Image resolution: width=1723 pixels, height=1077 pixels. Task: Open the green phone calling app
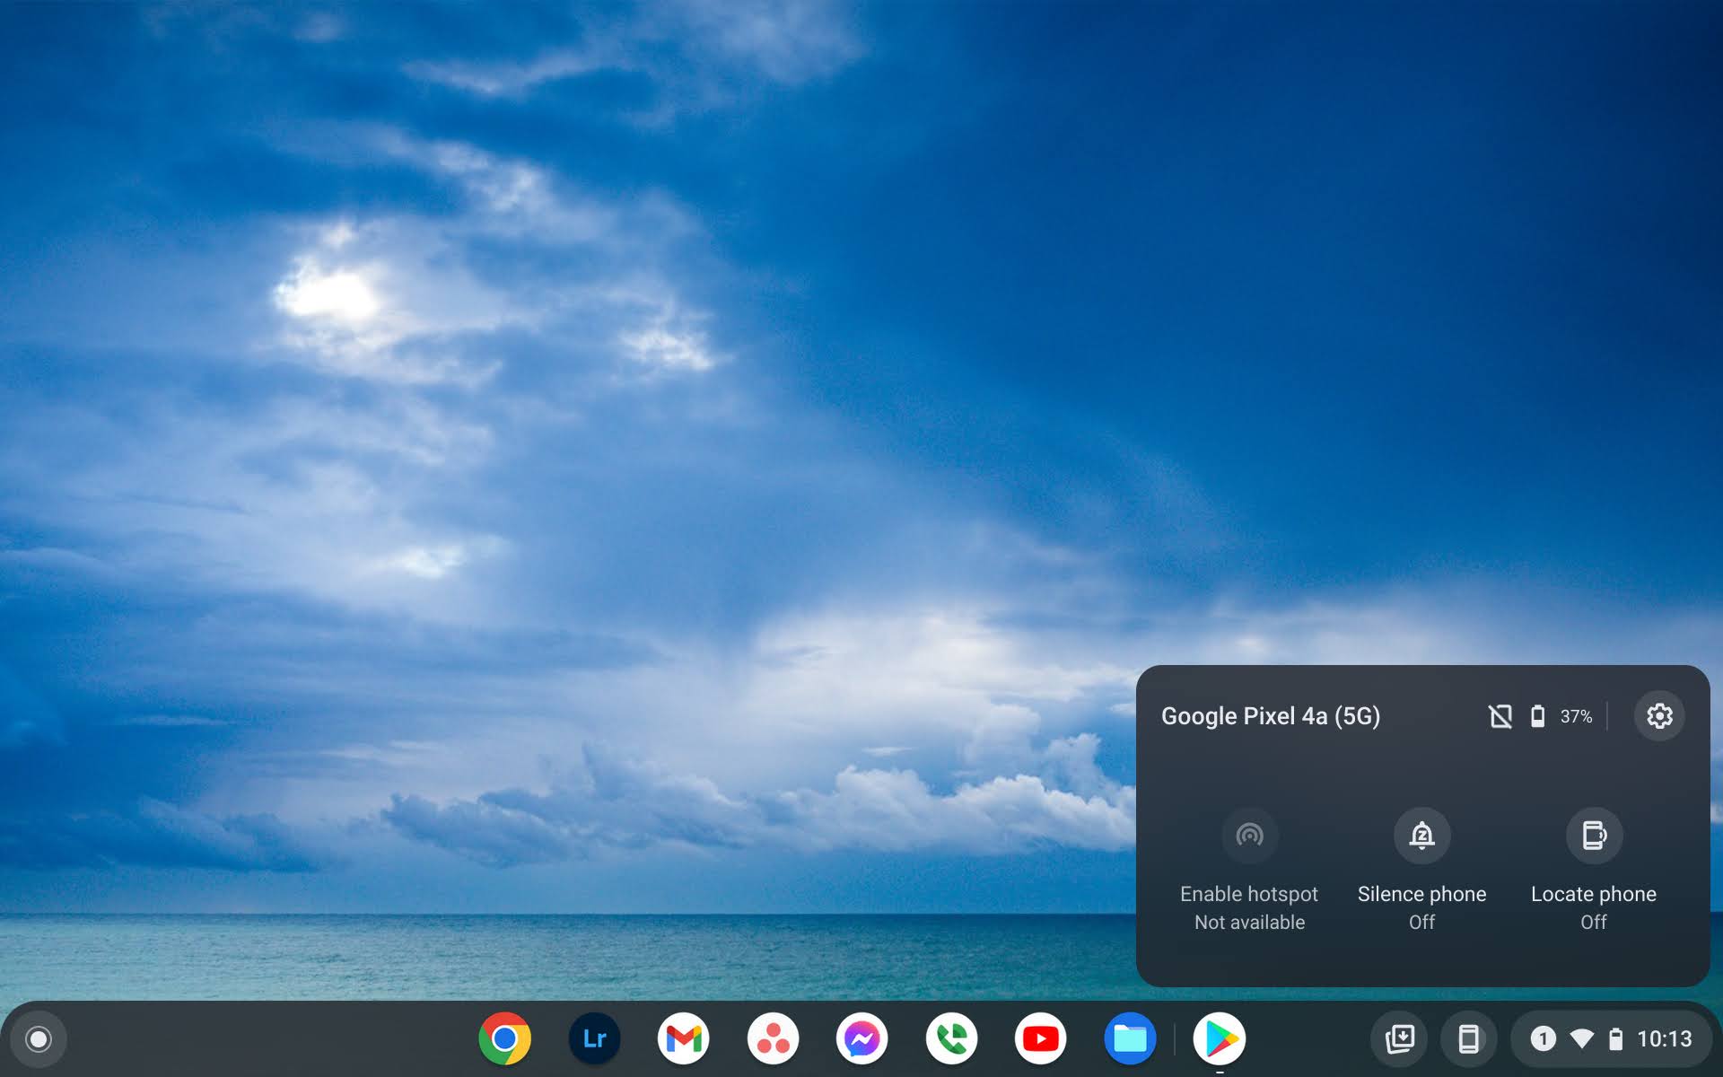pyautogui.click(x=951, y=1038)
